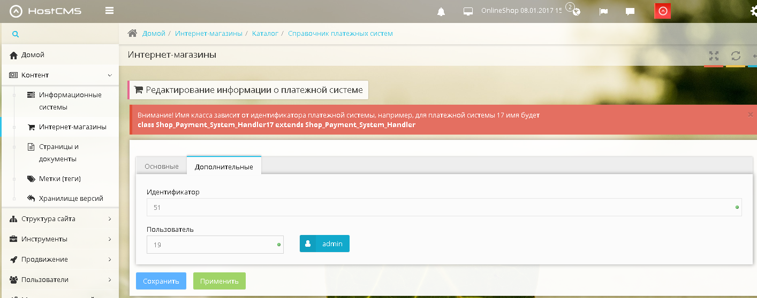Image resolution: width=757 pixels, height=298 pixels.
Task: Click the monitor site selector icon
Action: (x=468, y=11)
